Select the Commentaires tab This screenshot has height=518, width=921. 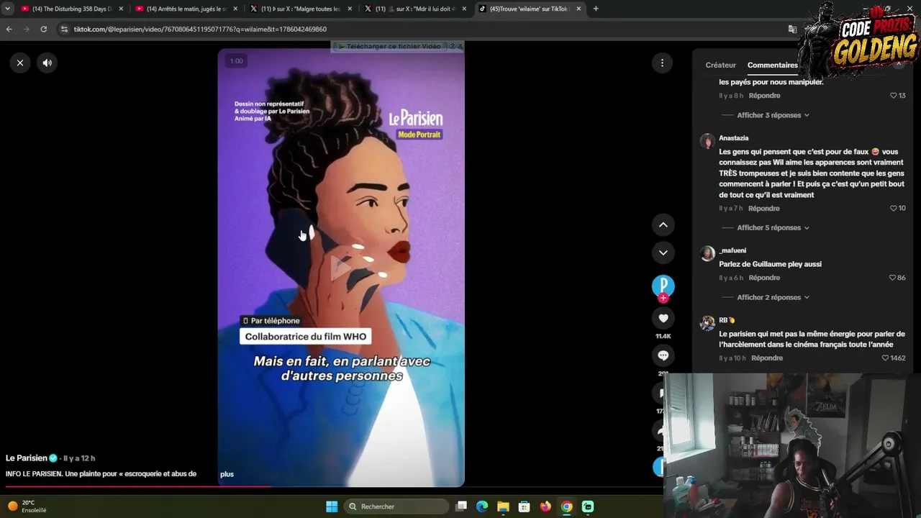tap(772, 65)
